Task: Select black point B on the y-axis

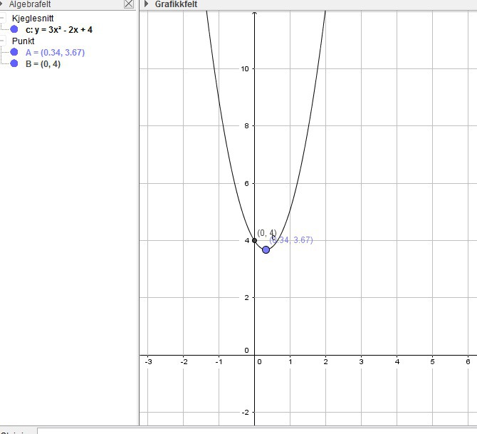Action: [255, 240]
